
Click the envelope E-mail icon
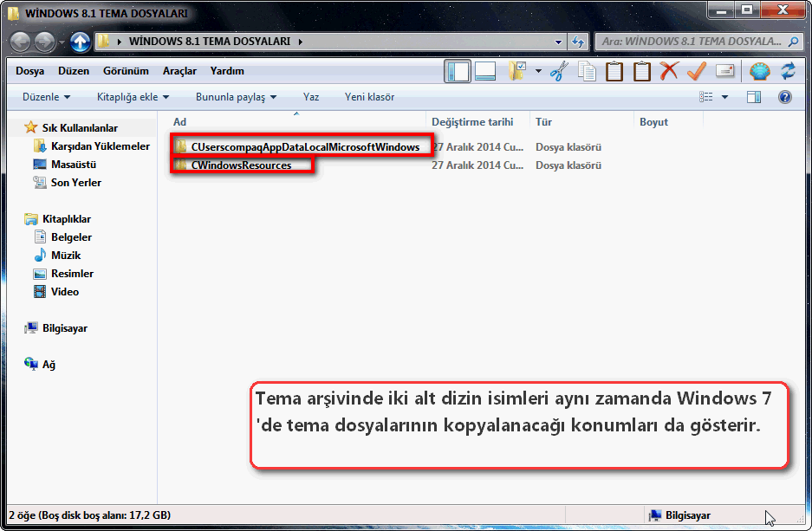tap(725, 70)
